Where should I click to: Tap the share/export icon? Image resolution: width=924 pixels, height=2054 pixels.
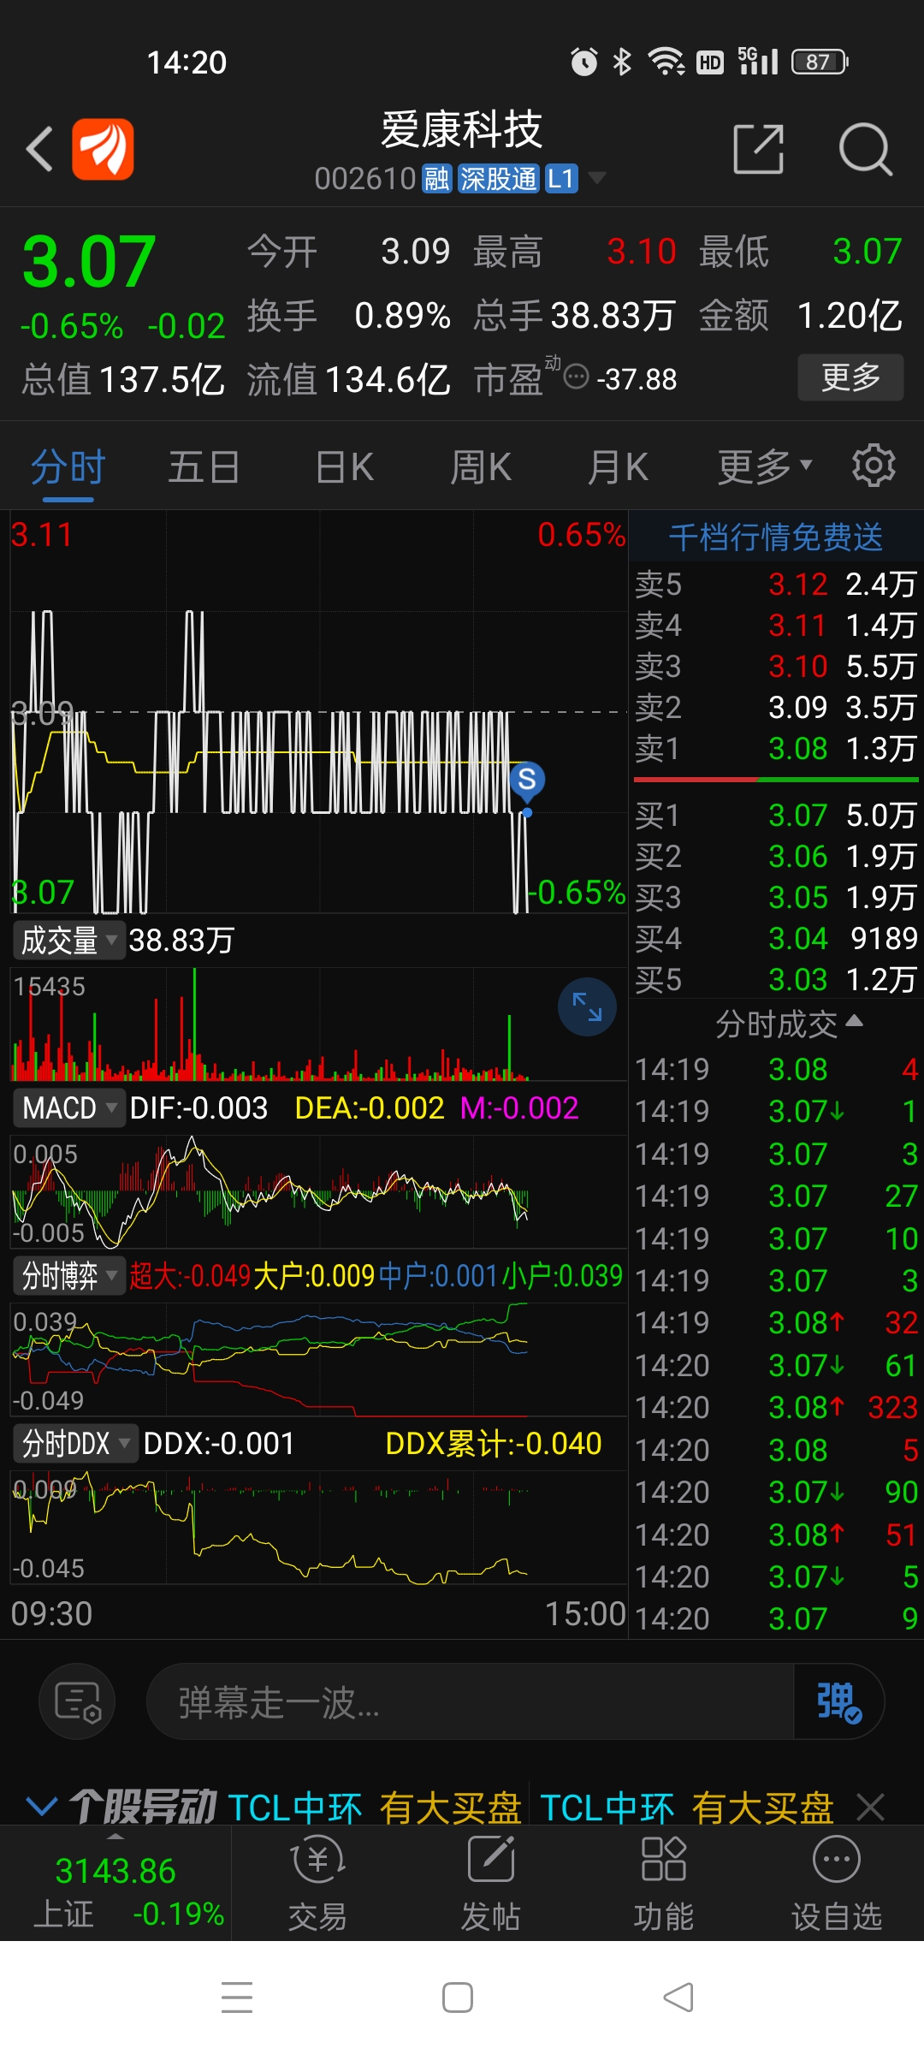tap(759, 149)
